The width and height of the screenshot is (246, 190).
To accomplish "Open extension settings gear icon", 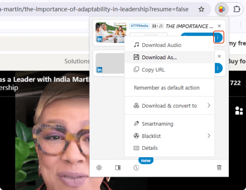I will click(99, 168).
